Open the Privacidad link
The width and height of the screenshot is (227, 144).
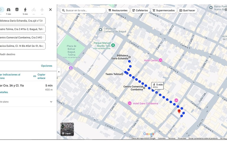pos(182,138)
